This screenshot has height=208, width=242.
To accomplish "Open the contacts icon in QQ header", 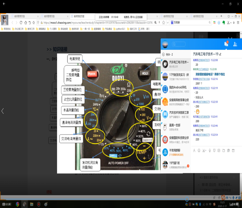I will (235, 44).
